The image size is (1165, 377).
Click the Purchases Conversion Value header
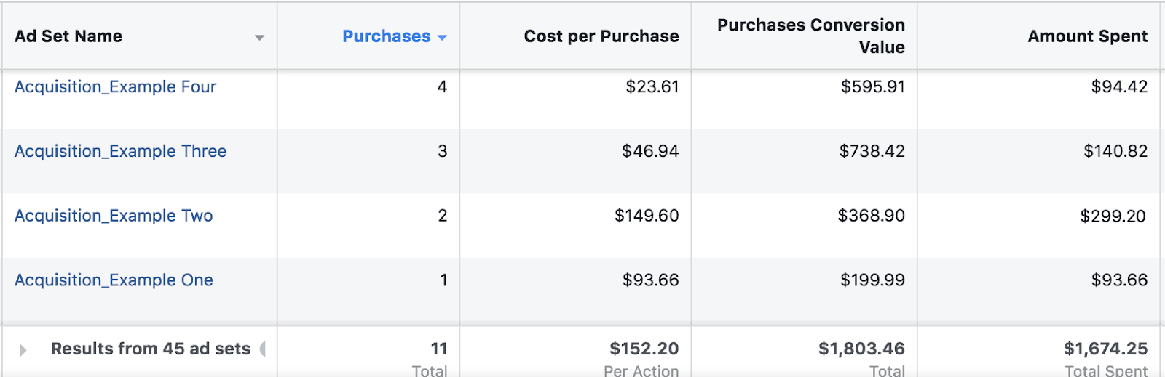[810, 36]
